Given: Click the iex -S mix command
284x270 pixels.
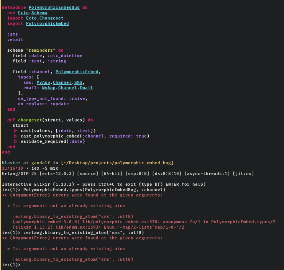Looking at the screenshot, I should pos(45,168).
